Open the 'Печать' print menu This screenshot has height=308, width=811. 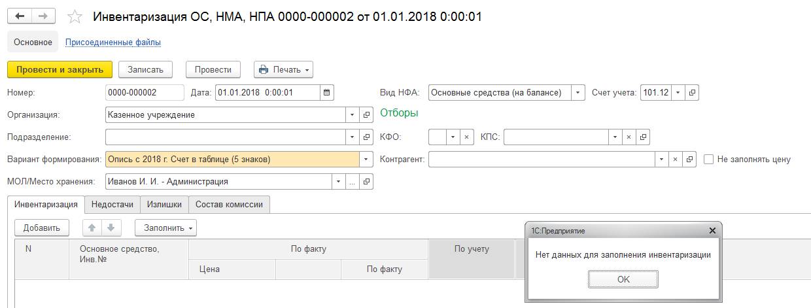283,69
